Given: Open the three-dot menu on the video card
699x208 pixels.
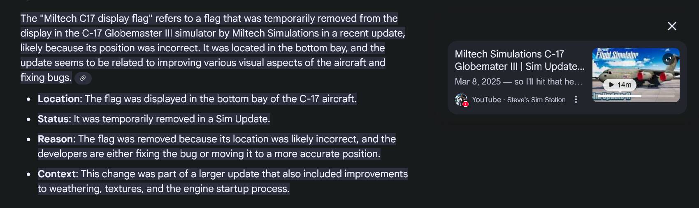Looking at the screenshot, I should [x=576, y=100].
